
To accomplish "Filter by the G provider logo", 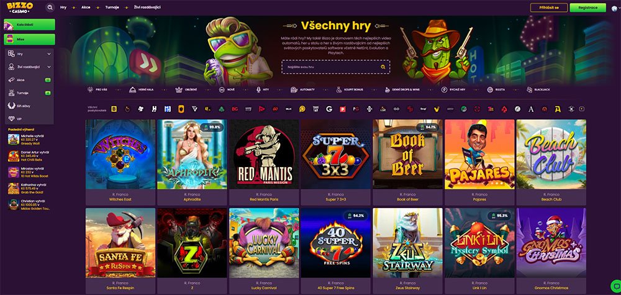I will point(329,109).
